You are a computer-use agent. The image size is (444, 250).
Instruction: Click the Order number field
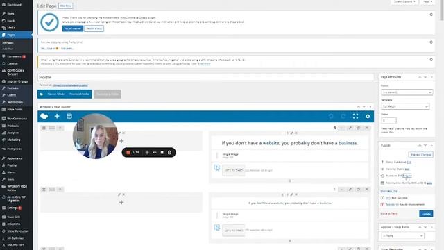pyautogui.click(x=388, y=120)
